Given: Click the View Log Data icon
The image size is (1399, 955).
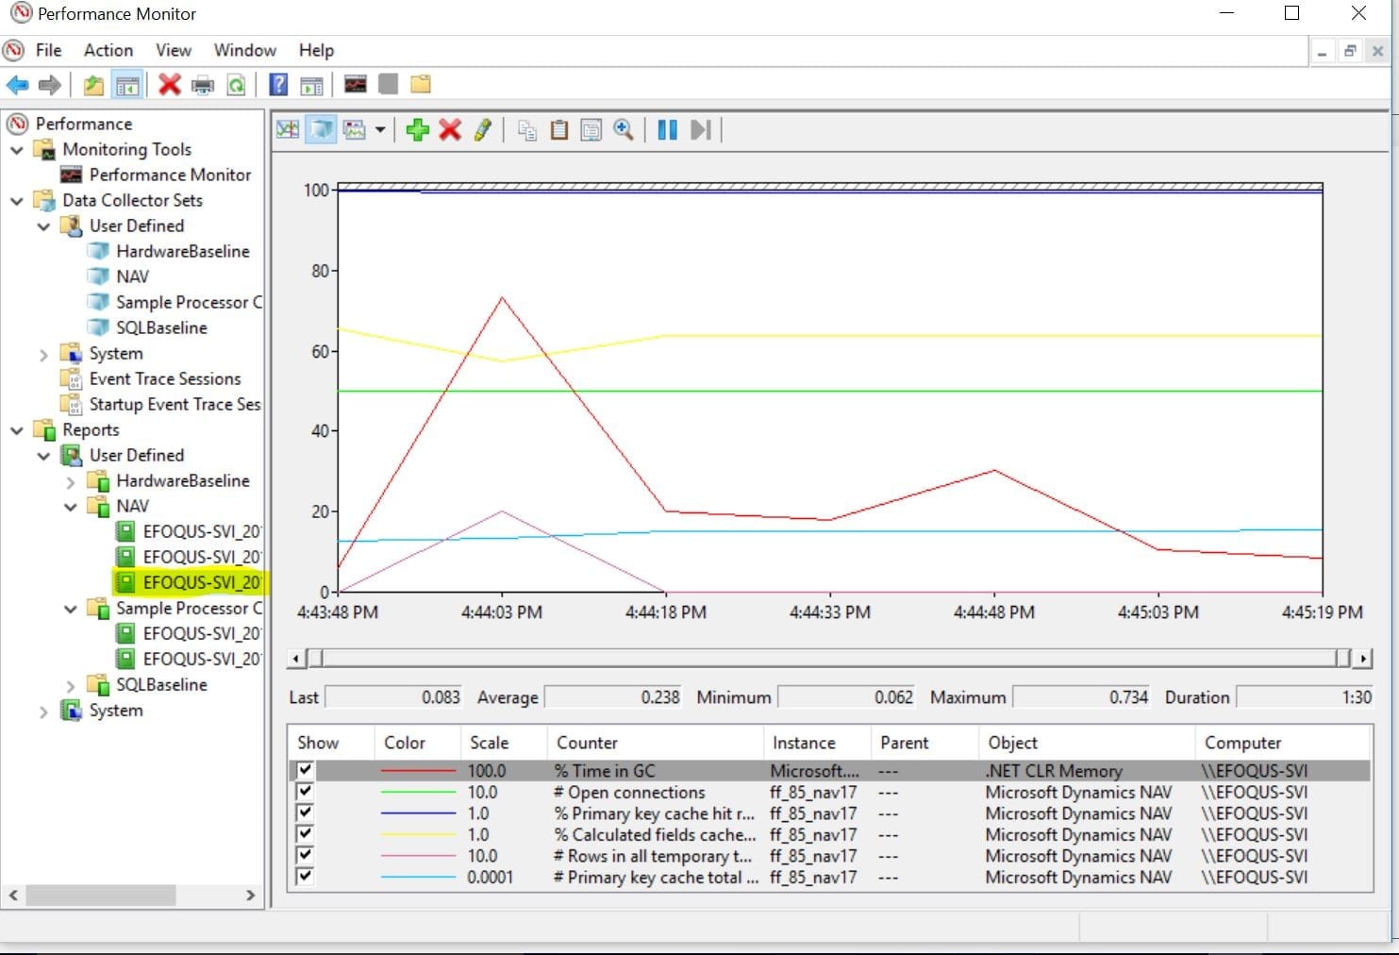Looking at the screenshot, I should [322, 129].
